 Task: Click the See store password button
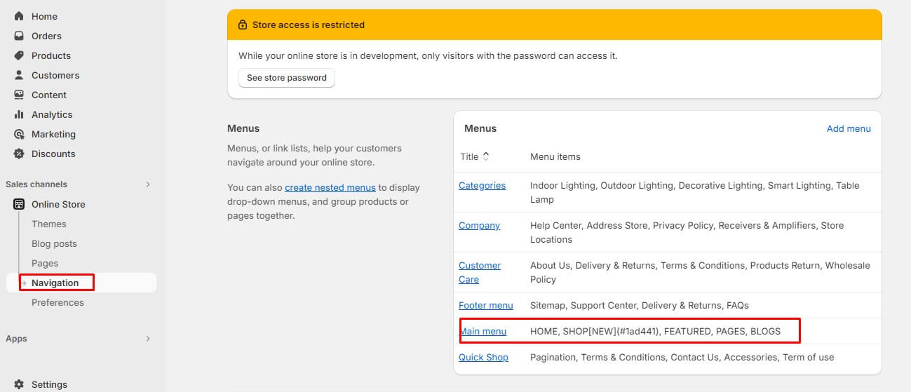click(287, 78)
